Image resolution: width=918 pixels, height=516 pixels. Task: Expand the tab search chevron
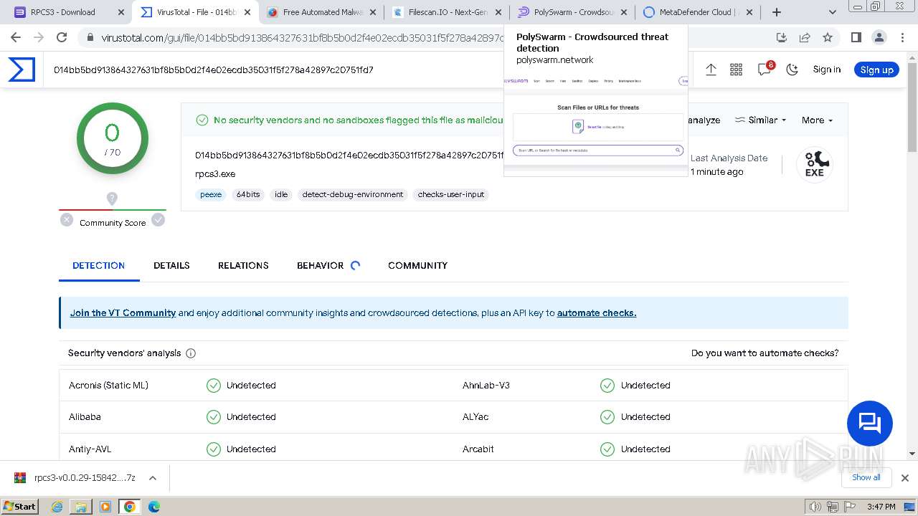point(832,12)
